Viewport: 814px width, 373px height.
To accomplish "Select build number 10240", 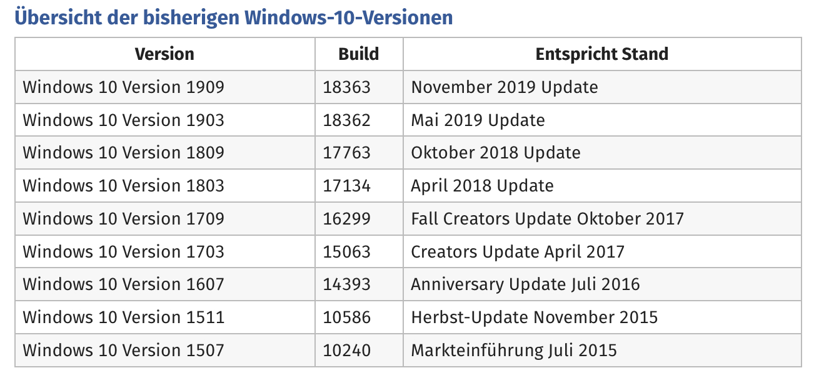I will [347, 351].
